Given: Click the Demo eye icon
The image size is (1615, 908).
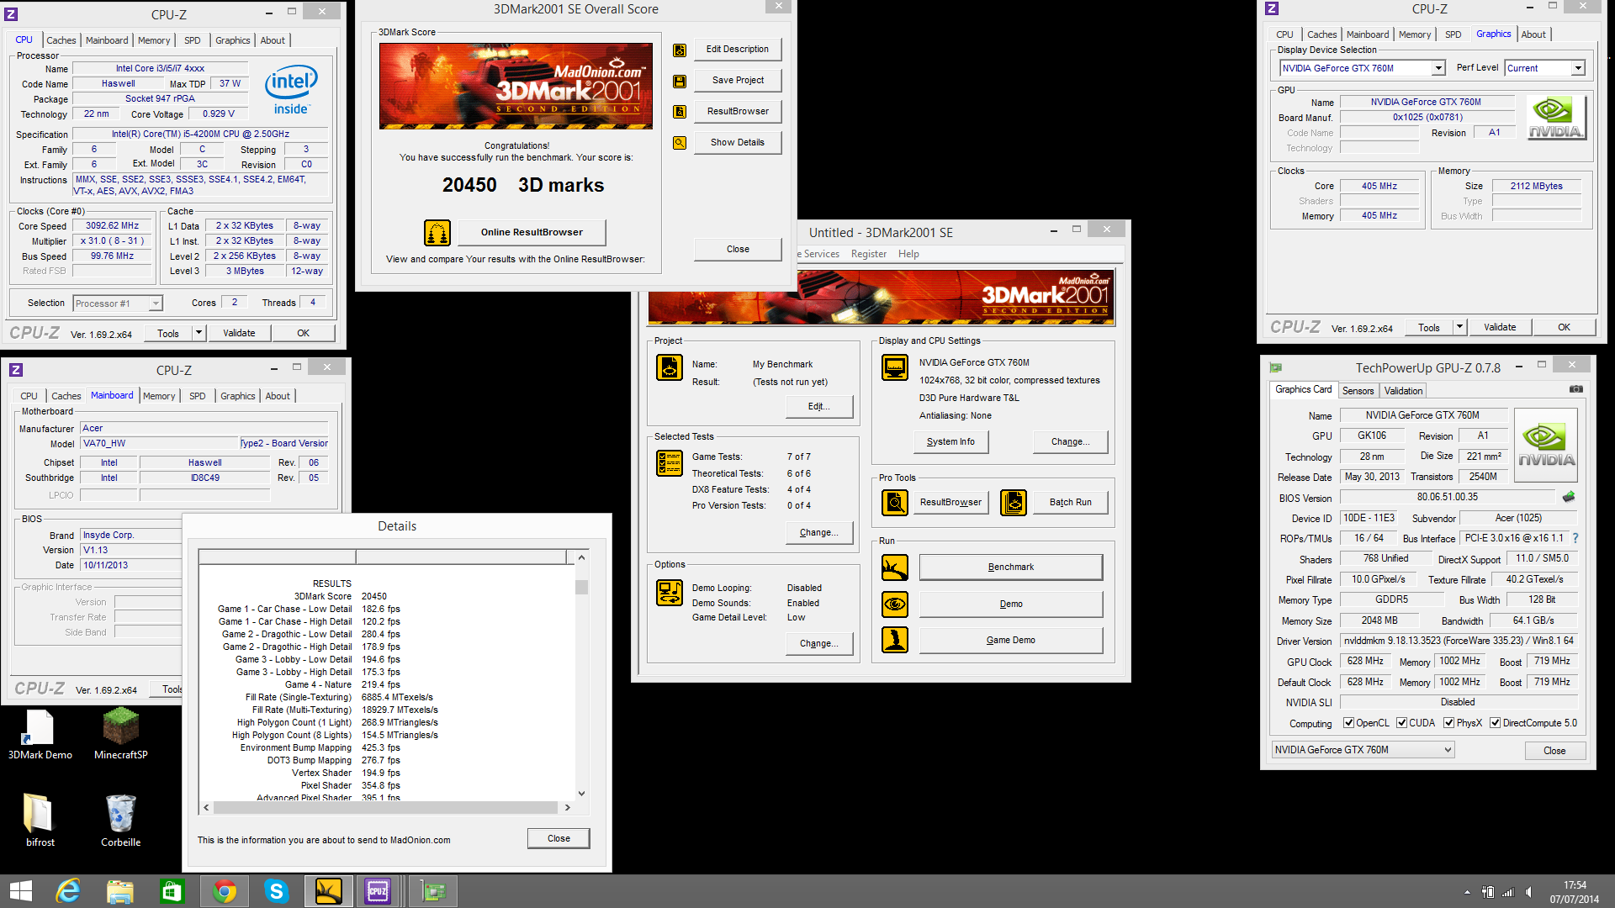Looking at the screenshot, I should point(895,604).
